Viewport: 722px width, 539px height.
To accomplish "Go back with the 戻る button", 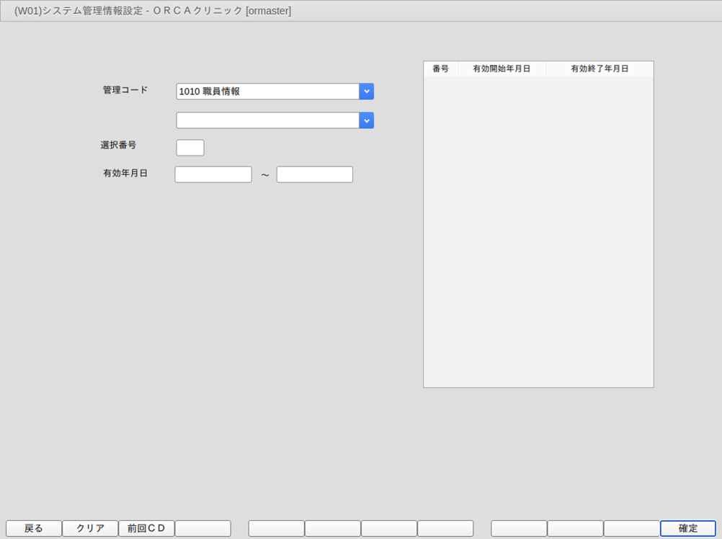I will pos(34,528).
